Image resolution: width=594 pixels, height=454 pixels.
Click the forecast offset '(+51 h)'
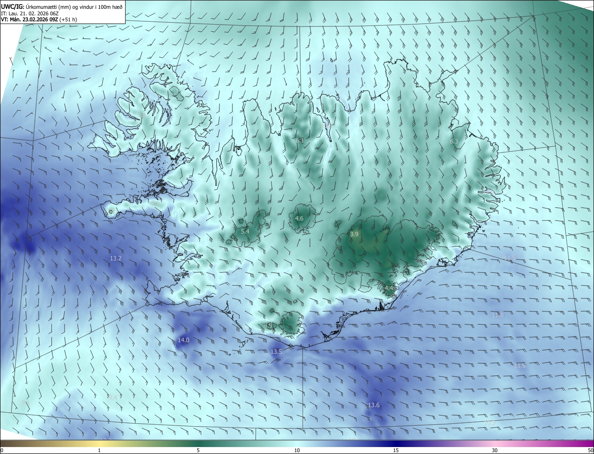[x=68, y=19]
